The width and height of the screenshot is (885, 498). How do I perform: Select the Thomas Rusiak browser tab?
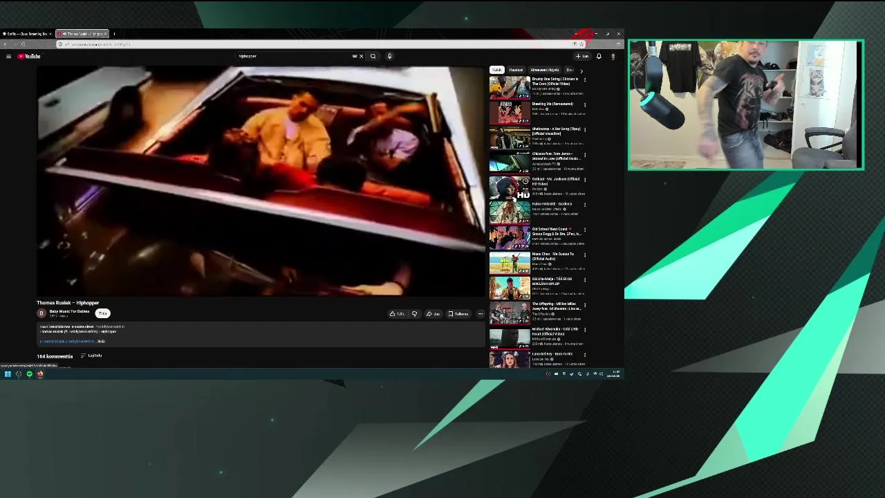click(82, 33)
